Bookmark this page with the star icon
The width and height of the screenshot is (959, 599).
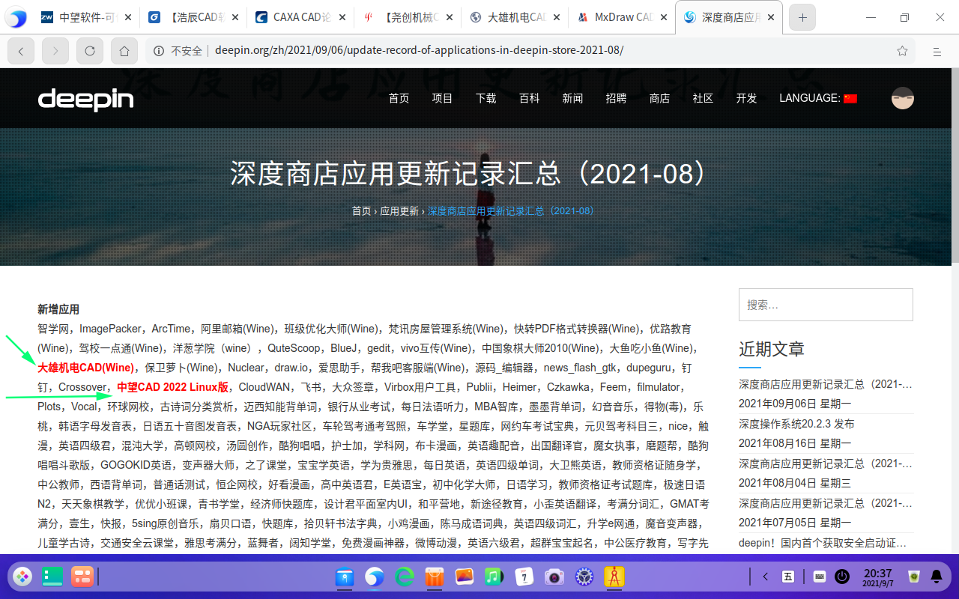click(902, 51)
